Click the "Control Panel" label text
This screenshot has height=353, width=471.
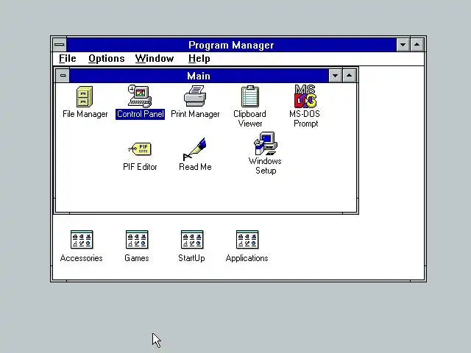[141, 114]
